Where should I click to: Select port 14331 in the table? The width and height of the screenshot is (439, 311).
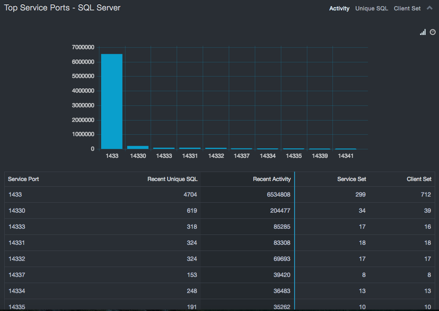pos(17,242)
